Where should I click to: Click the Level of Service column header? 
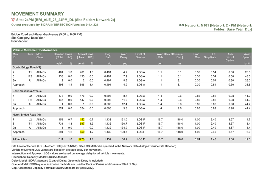click(140, 56)
